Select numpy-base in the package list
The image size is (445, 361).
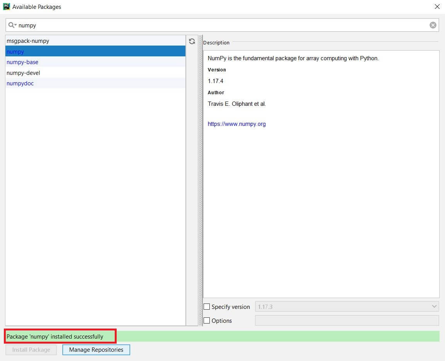pos(95,62)
